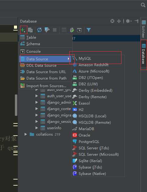Click the editor vertical scrollbar thumb
147x192 pixels.
(x=16, y=105)
